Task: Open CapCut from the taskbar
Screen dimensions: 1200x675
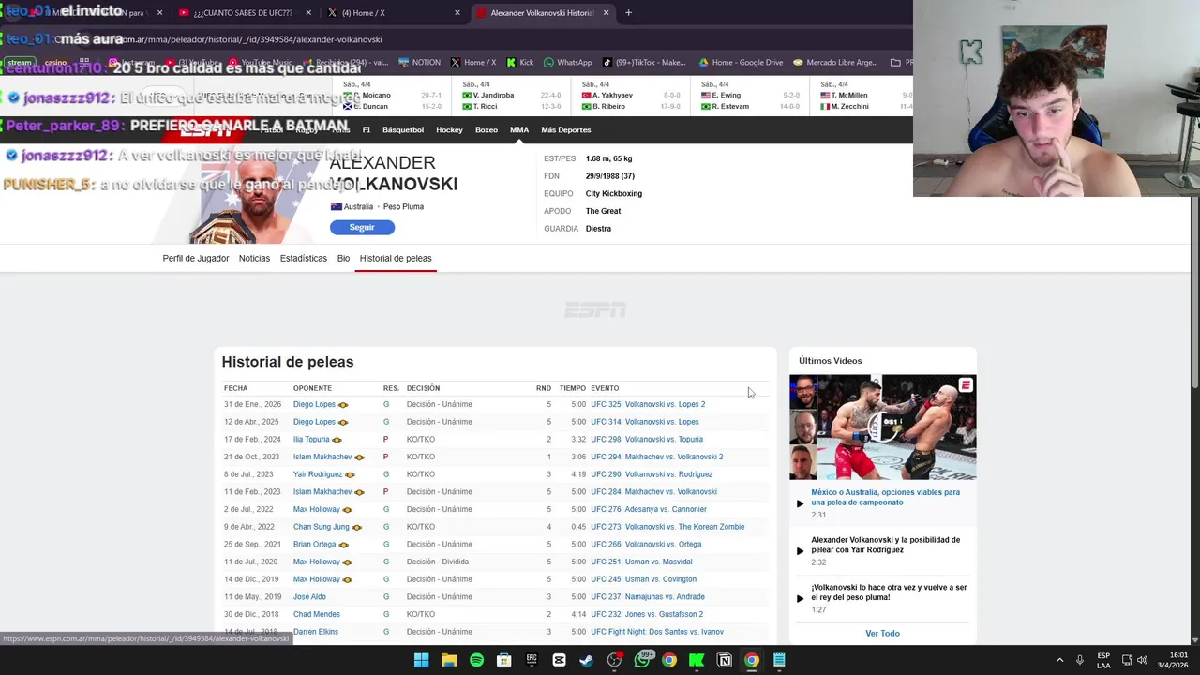Action: click(x=559, y=660)
